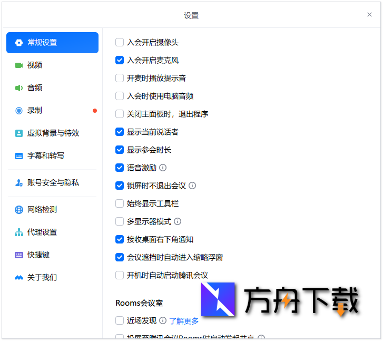This screenshot has height=341, width=383.
Task: Uncheck 锁屏时不退出会议 checkbox
Action: point(120,186)
